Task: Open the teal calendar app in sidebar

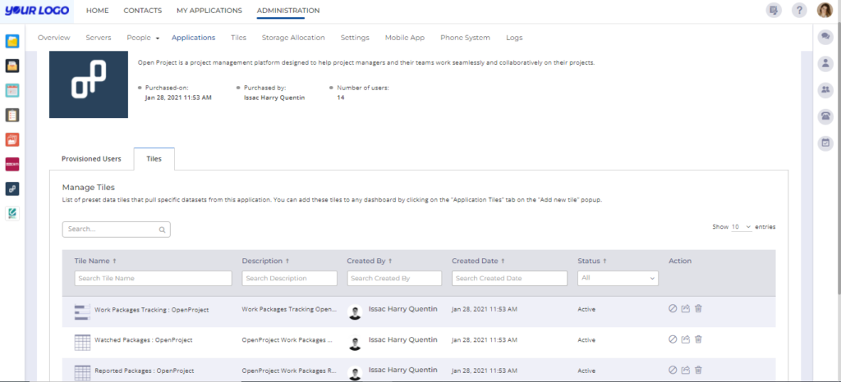Action: [x=12, y=90]
